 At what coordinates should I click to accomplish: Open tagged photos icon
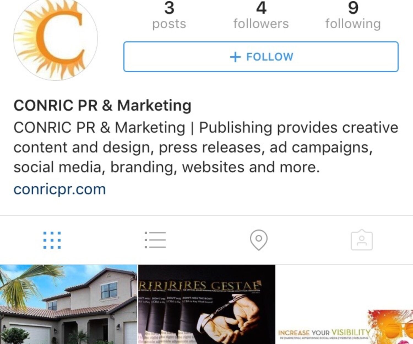coord(362,240)
